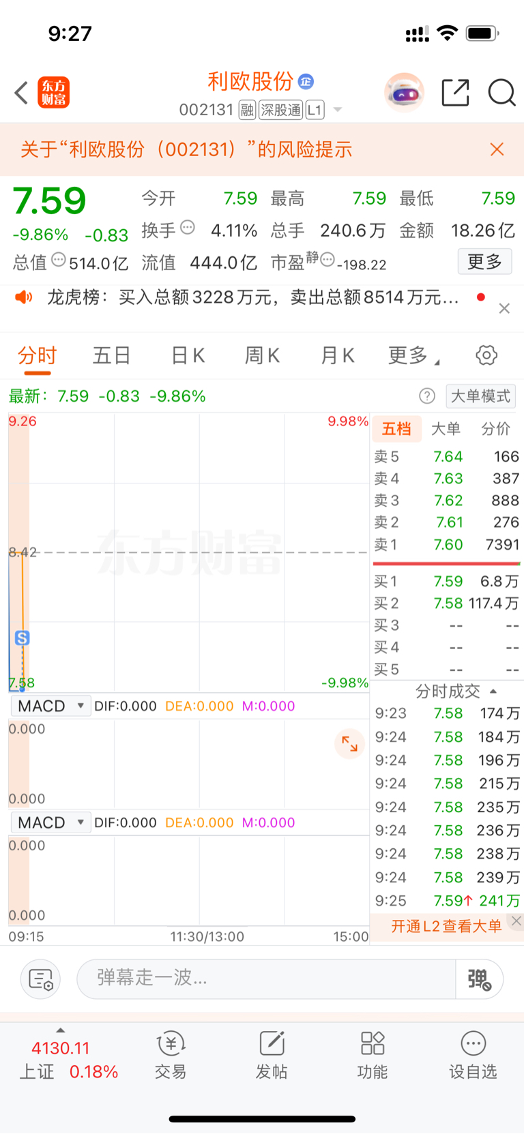Image resolution: width=524 pixels, height=1134 pixels.
Task: Switch to the 五日 tab
Action: tap(112, 355)
